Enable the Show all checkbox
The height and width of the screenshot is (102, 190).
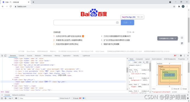172,89
